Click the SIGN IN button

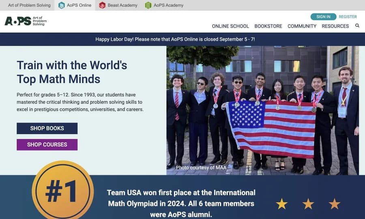323,17
